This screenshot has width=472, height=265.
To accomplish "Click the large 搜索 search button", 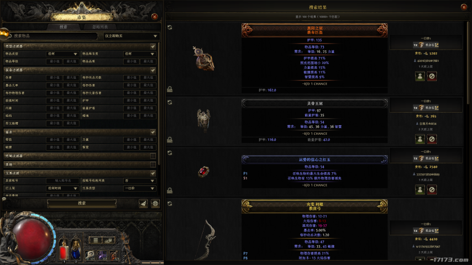I will [x=82, y=203].
